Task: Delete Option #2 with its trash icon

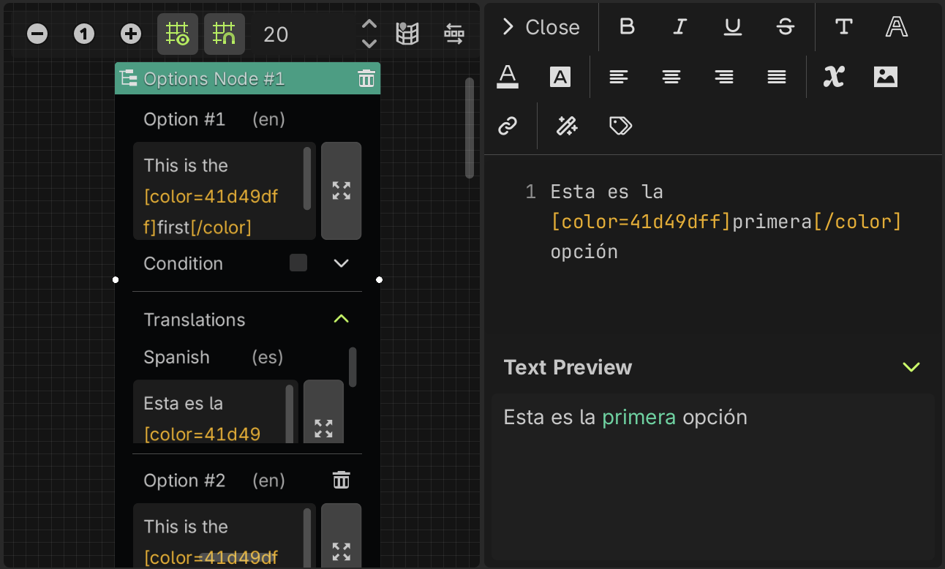Action: coord(342,480)
